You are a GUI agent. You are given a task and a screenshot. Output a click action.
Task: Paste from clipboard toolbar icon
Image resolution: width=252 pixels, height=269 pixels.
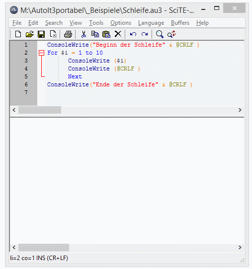(106, 34)
